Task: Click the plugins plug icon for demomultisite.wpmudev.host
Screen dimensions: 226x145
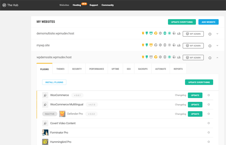Action: point(143,33)
